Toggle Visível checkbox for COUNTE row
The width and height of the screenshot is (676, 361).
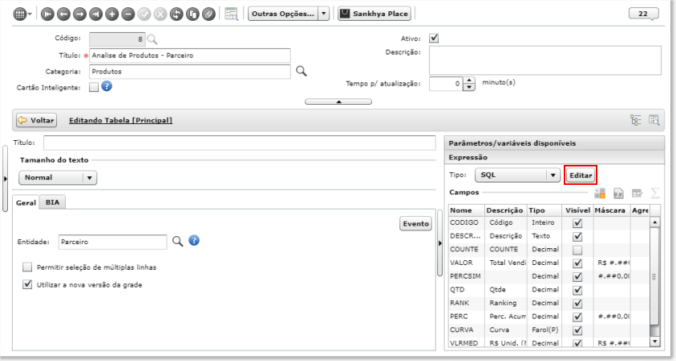pos(577,250)
